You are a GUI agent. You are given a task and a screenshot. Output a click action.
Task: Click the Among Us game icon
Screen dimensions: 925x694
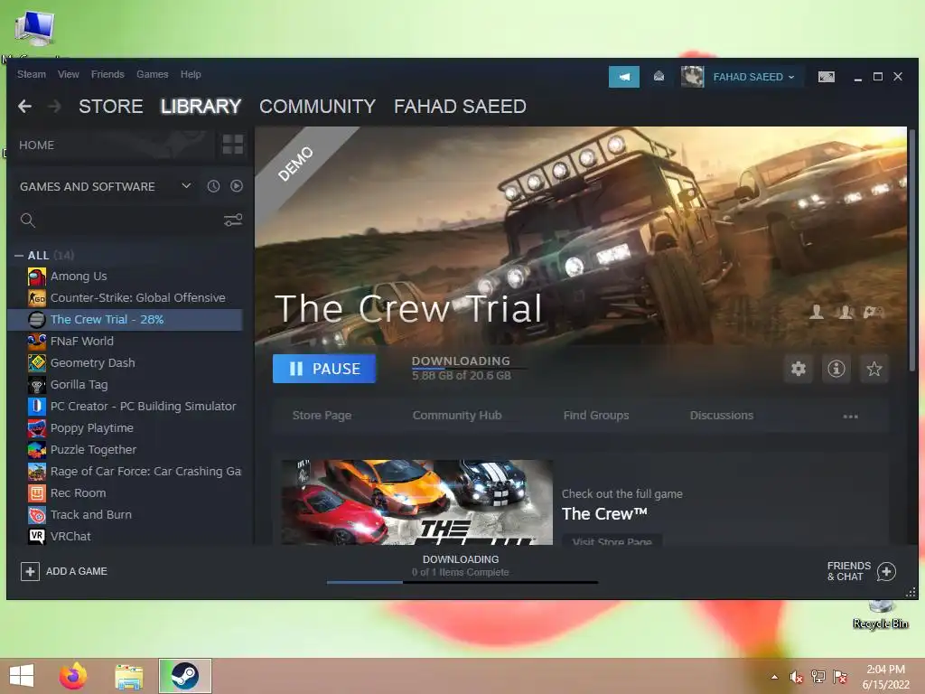tap(36, 277)
